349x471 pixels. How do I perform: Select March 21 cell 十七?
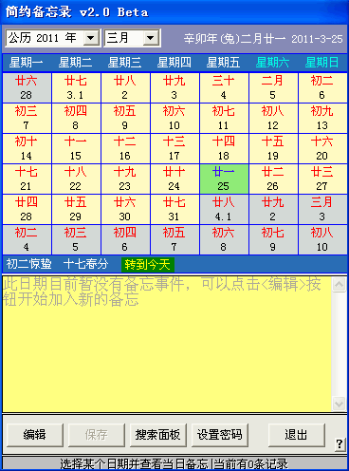click(27, 179)
